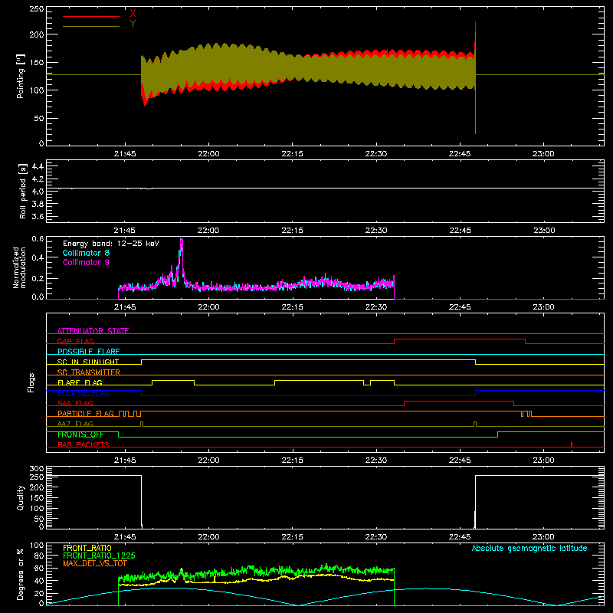
Task: Click the orange MAX_DET_VS_TOT legend entry
Action: tap(95, 563)
